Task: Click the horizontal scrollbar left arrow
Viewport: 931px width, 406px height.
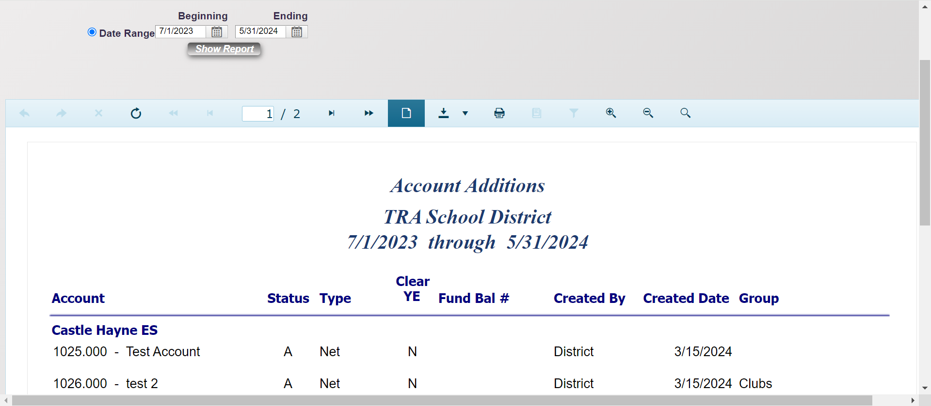Action: 6,401
